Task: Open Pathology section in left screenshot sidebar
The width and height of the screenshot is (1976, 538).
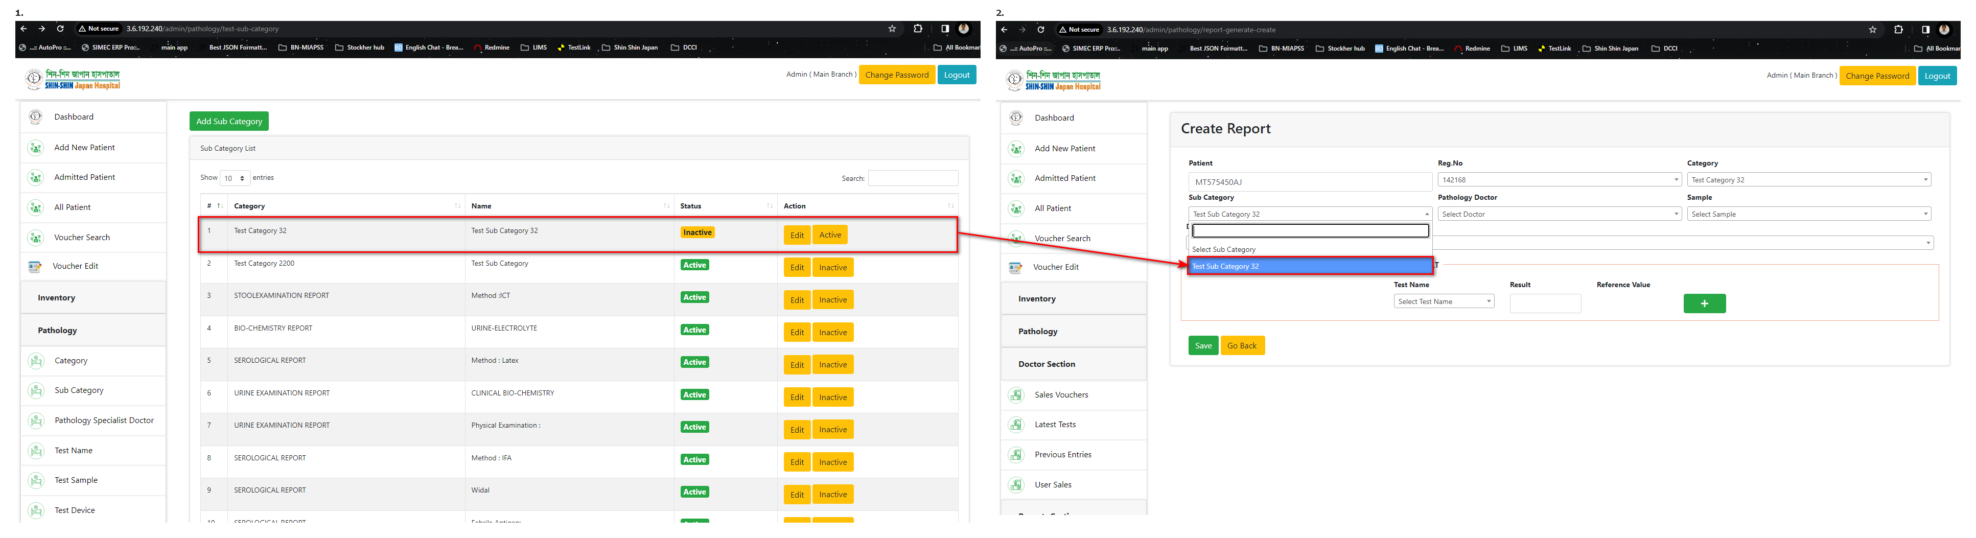Action: [x=93, y=331]
